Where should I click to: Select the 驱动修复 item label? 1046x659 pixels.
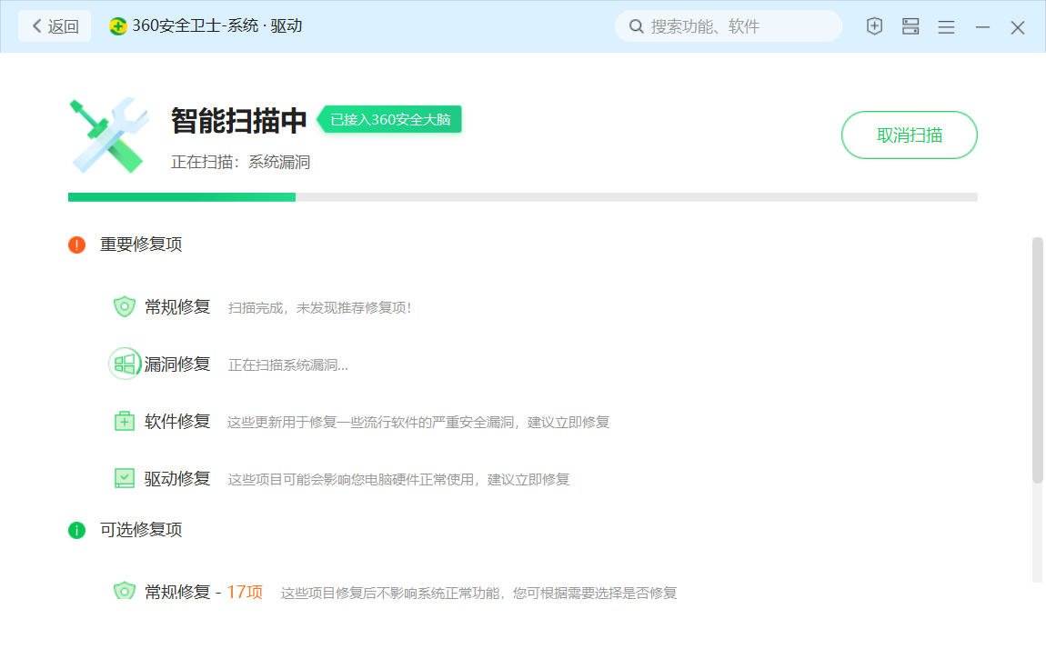(x=177, y=478)
